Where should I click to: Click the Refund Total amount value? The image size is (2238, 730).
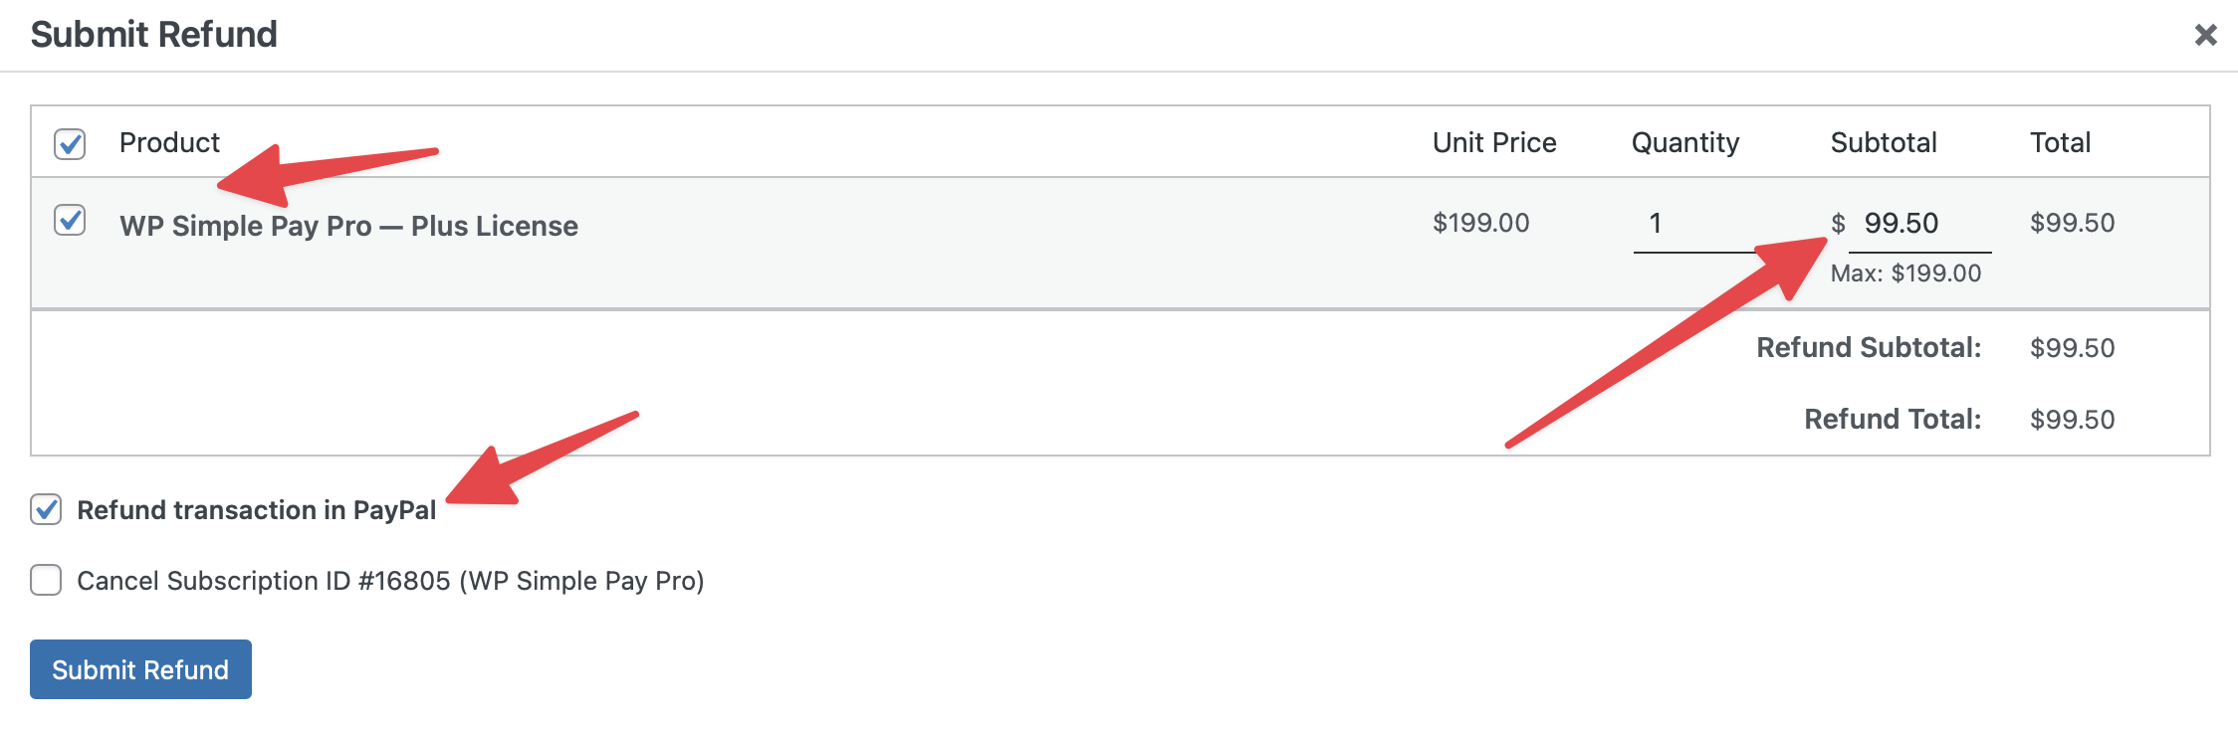click(x=2072, y=420)
